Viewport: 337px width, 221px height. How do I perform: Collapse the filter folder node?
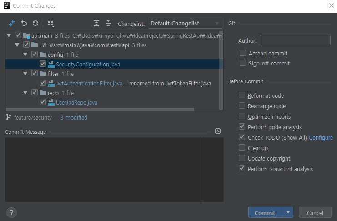pos(25,74)
